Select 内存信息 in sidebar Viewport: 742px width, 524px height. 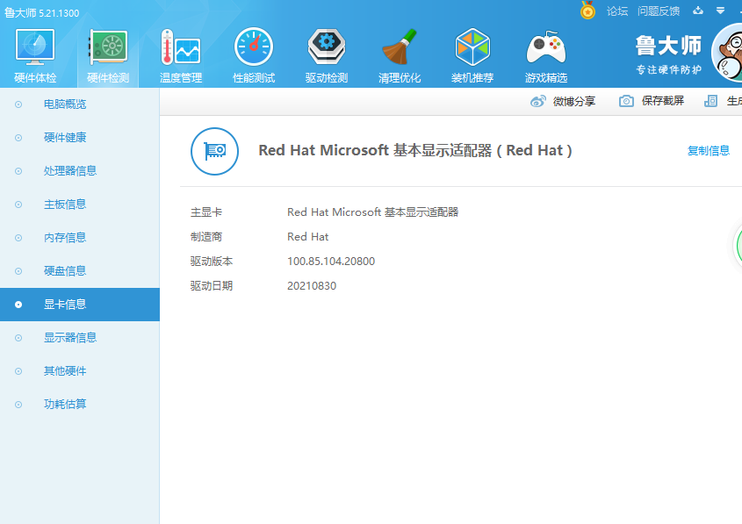point(80,237)
